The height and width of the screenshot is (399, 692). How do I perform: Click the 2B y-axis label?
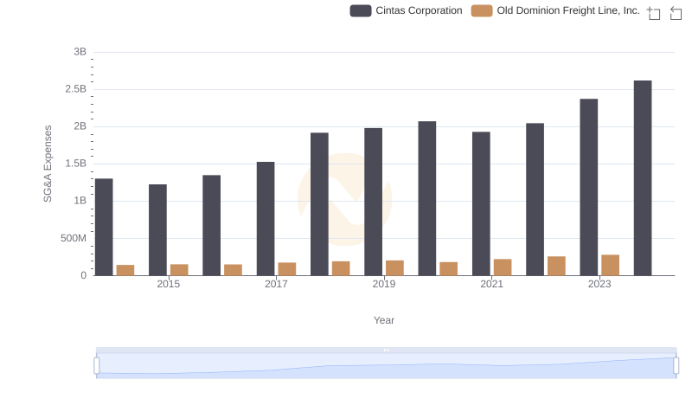click(80, 126)
